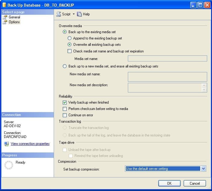
Task: Click the Options page icon
Action: pos(5,22)
